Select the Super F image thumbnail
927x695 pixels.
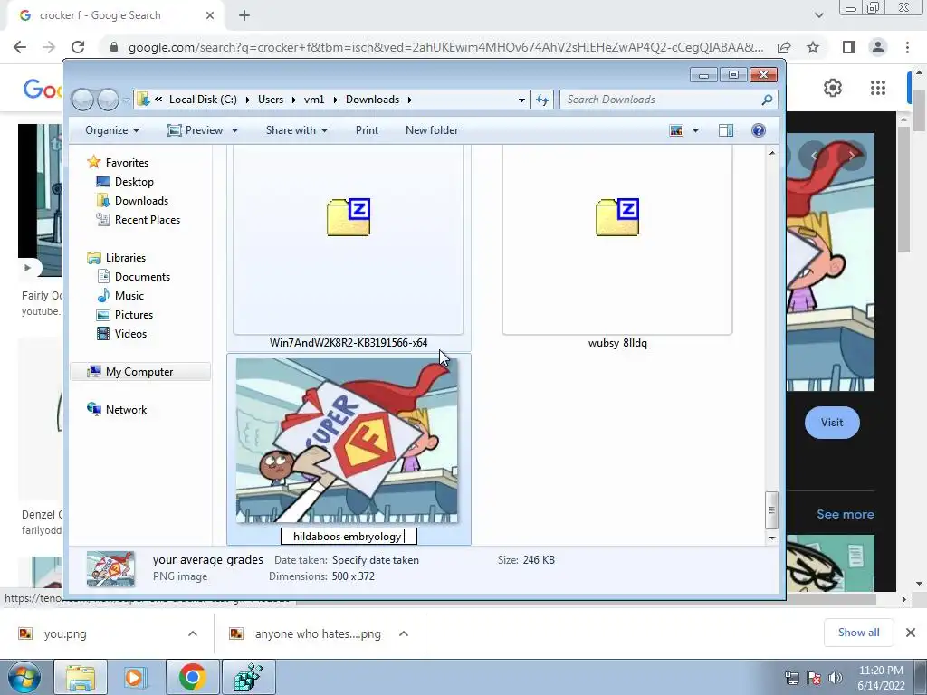click(x=347, y=441)
